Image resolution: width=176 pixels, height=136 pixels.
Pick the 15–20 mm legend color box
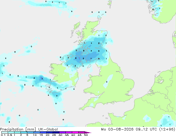(43, 132)
